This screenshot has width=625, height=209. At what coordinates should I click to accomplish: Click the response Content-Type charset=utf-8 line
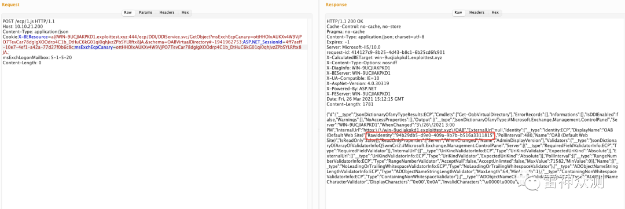375,36
